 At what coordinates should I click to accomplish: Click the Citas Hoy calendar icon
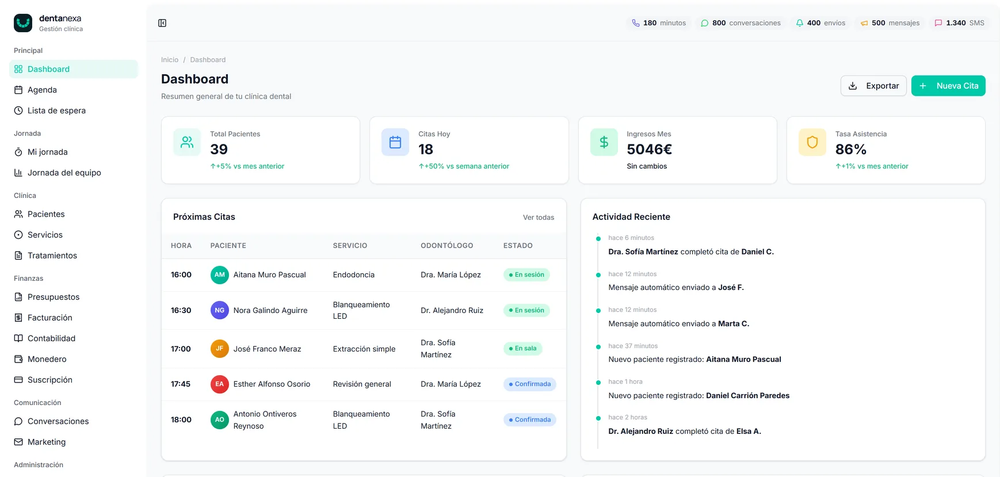395,142
